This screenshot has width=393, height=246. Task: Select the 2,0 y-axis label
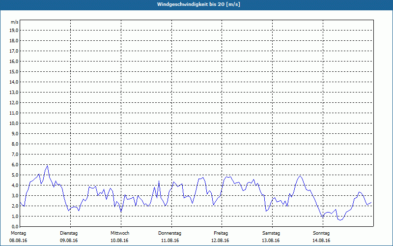click(15, 206)
